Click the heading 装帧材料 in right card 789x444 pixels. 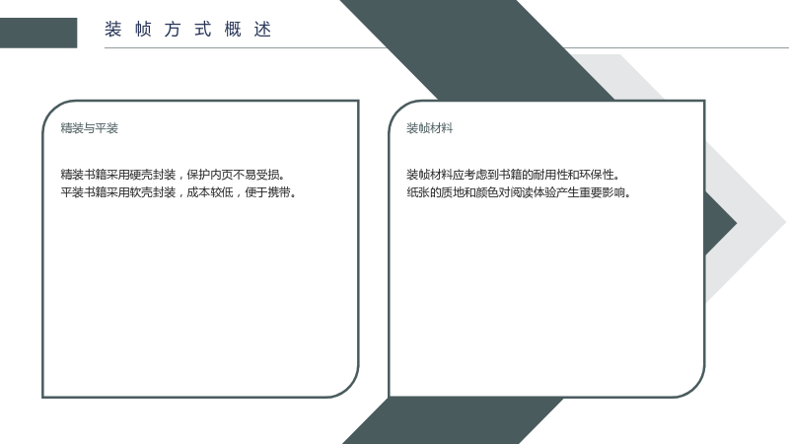coord(430,128)
